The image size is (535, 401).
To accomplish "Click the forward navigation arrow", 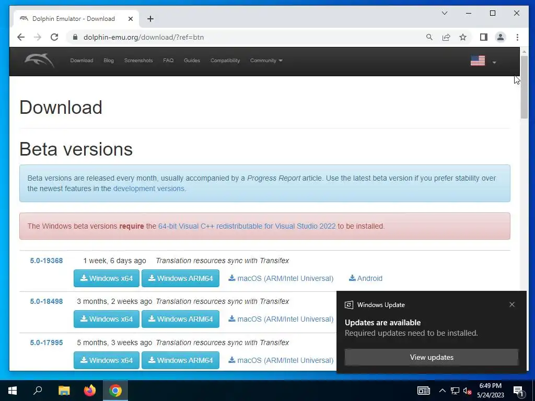I will pyautogui.click(x=38, y=37).
